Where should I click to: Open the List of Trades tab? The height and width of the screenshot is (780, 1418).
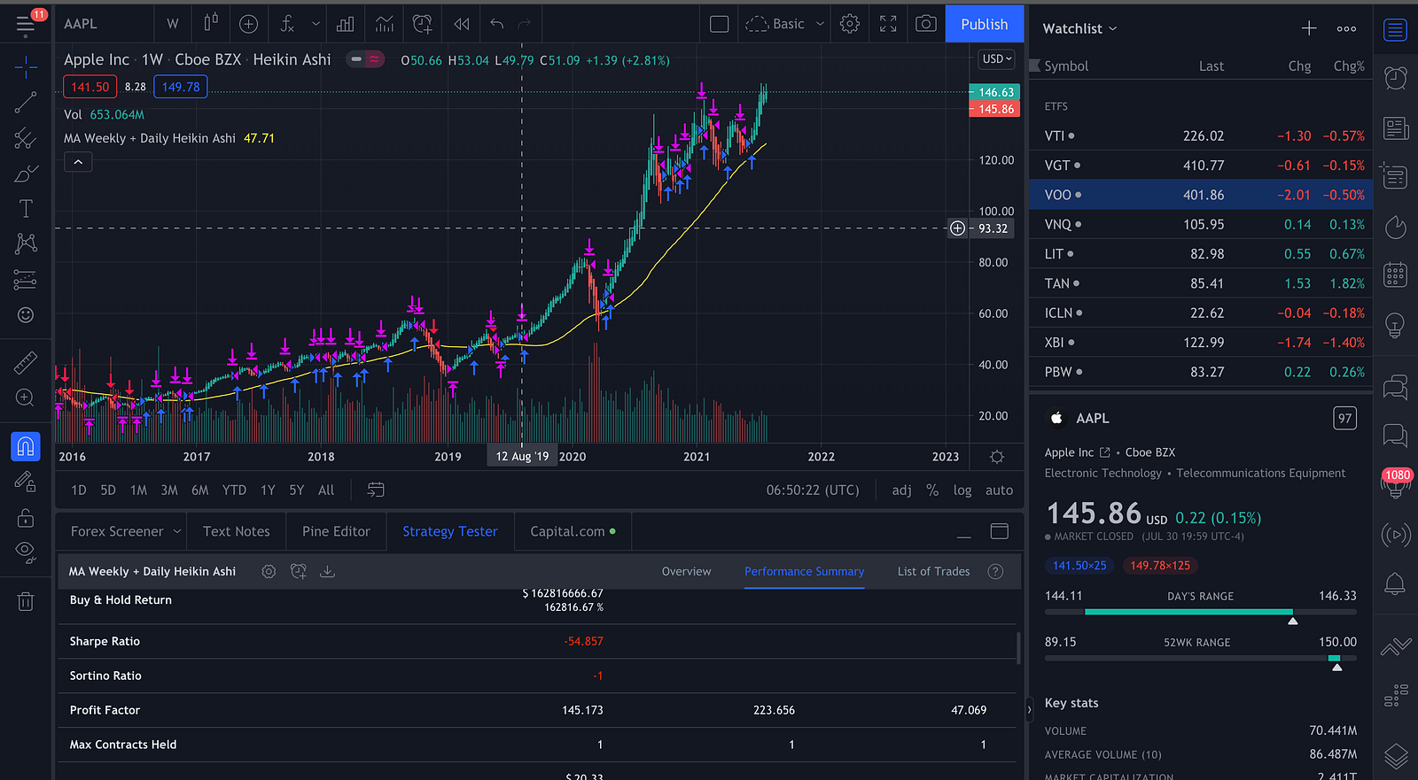[933, 572]
